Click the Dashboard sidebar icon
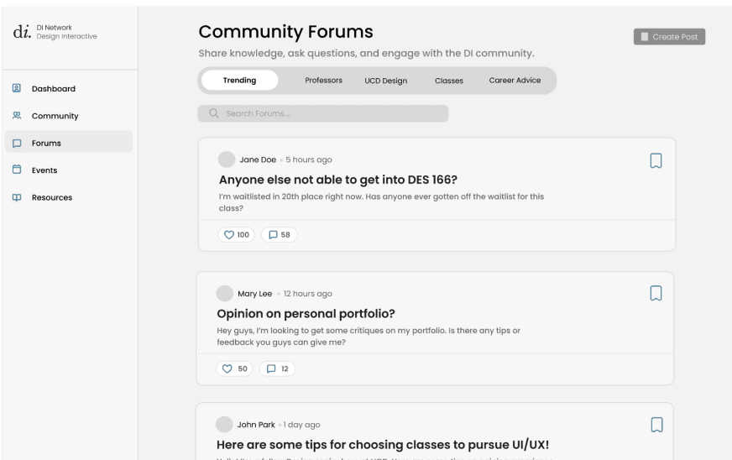The image size is (732, 460). tap(16, 88)
